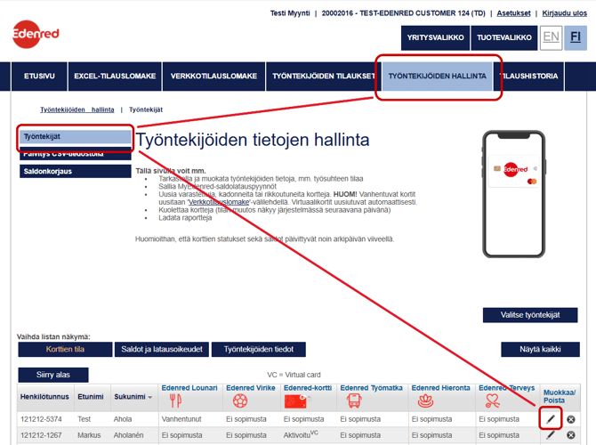
Task: Click the Edenred Lounari column header text
Action: [189, 388]
